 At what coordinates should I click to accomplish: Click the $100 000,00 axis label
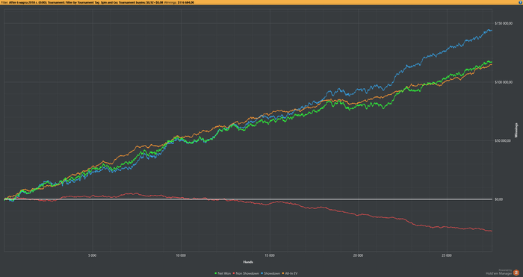503,82
